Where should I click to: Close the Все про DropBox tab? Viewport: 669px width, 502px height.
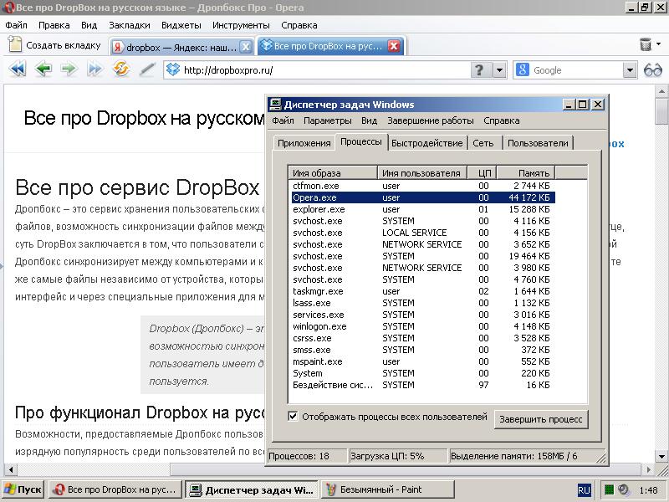(x=394, y=46)
